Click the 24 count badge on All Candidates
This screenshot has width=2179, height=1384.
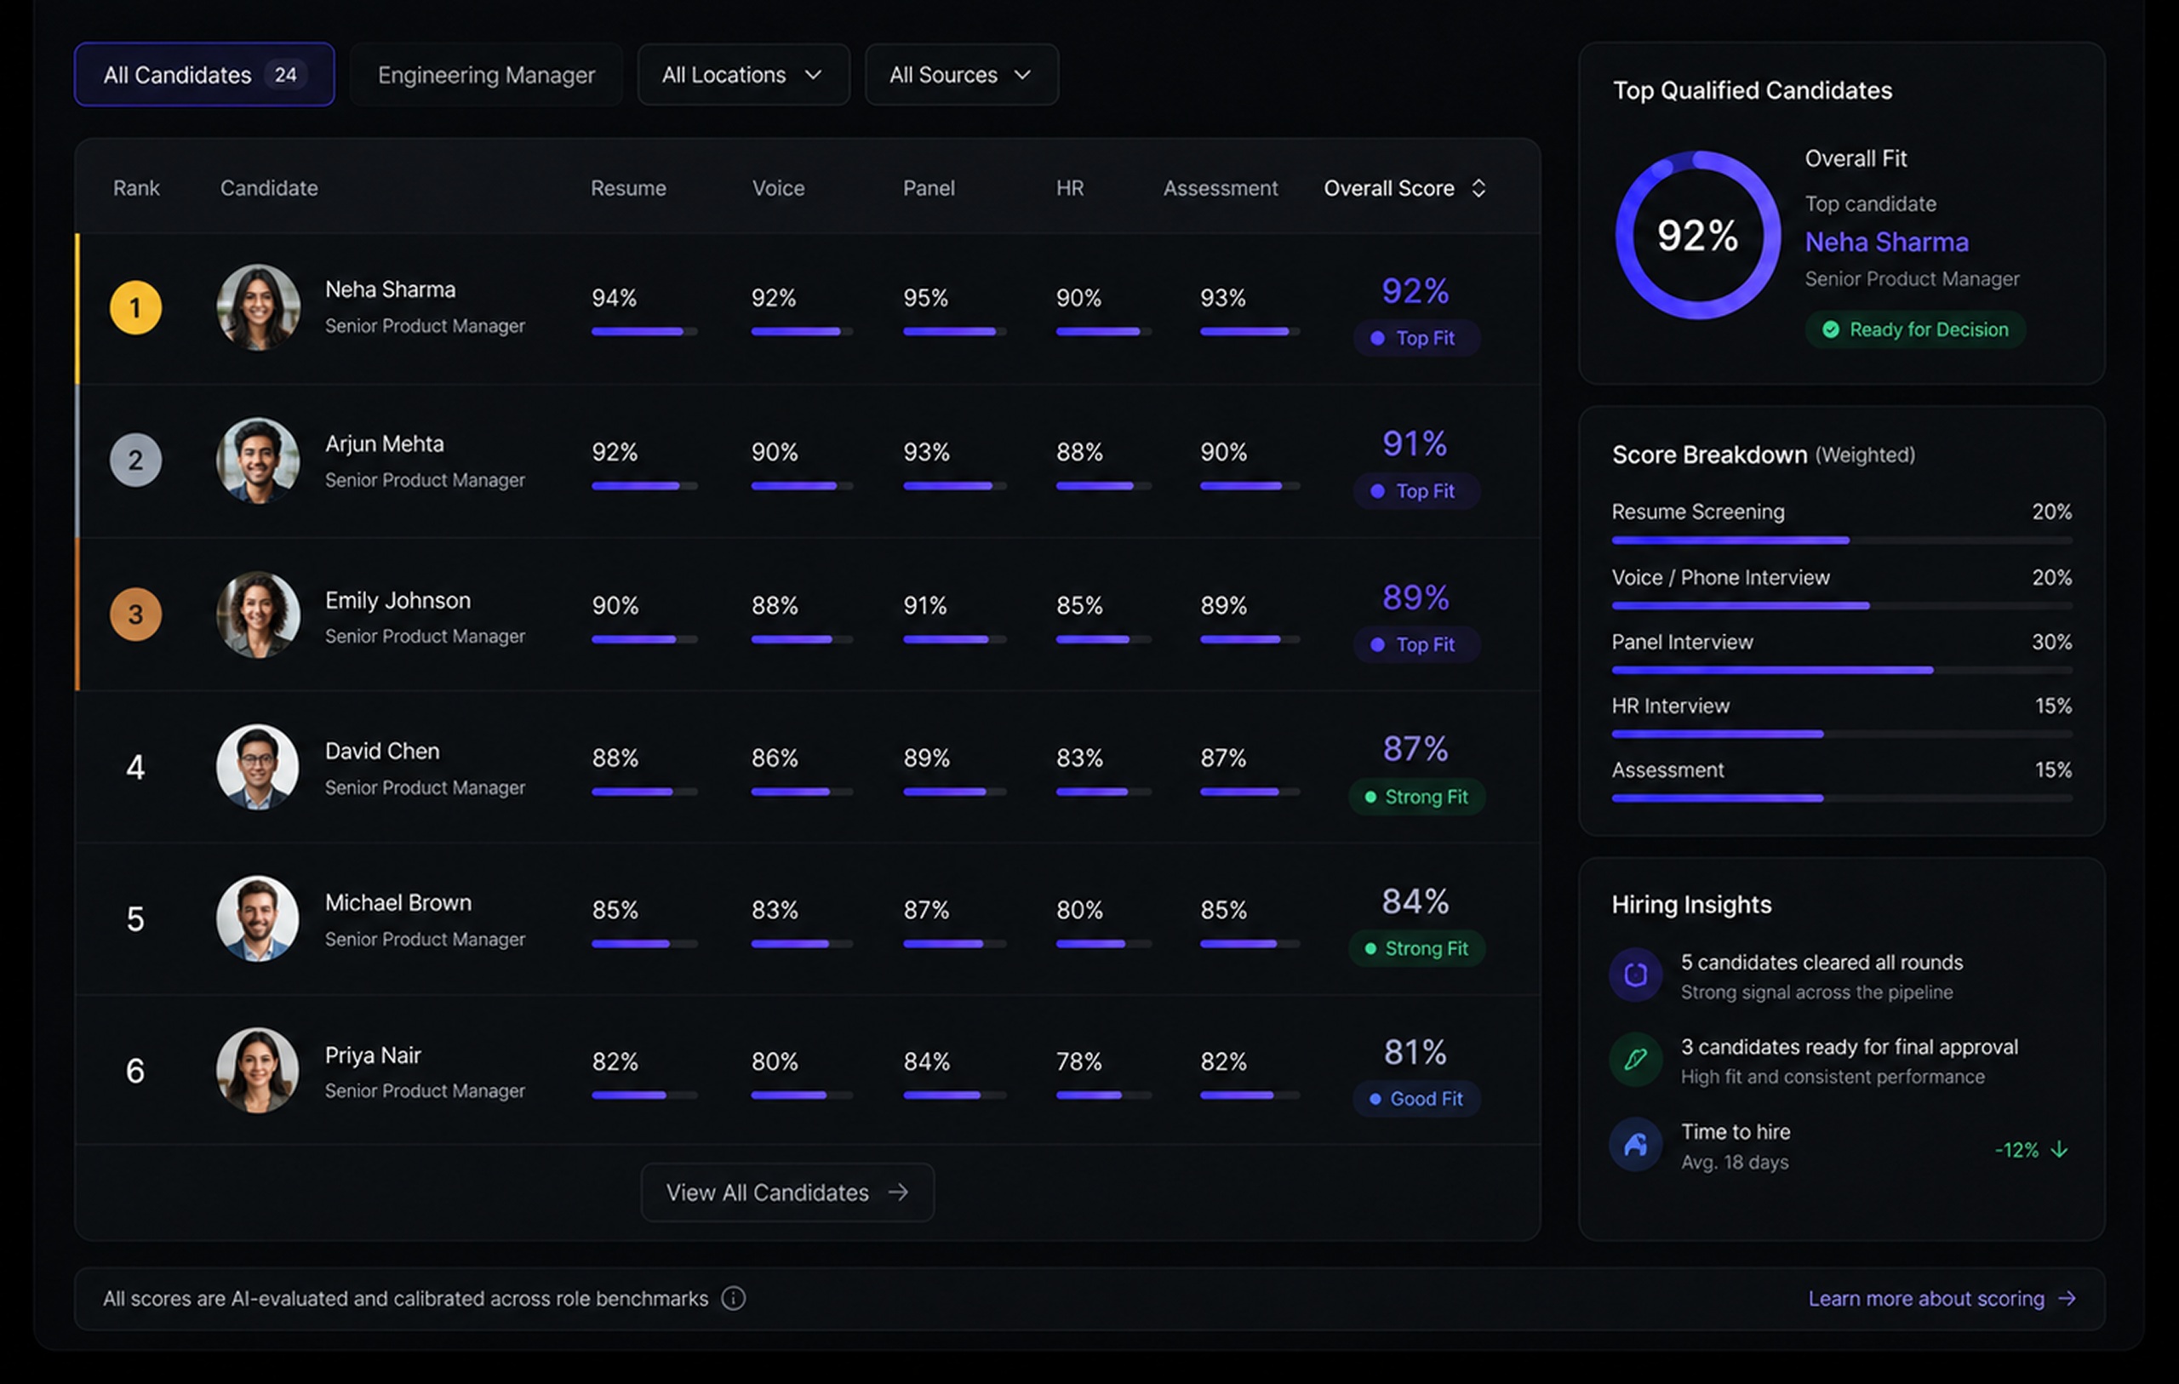(x=286, y=74)
